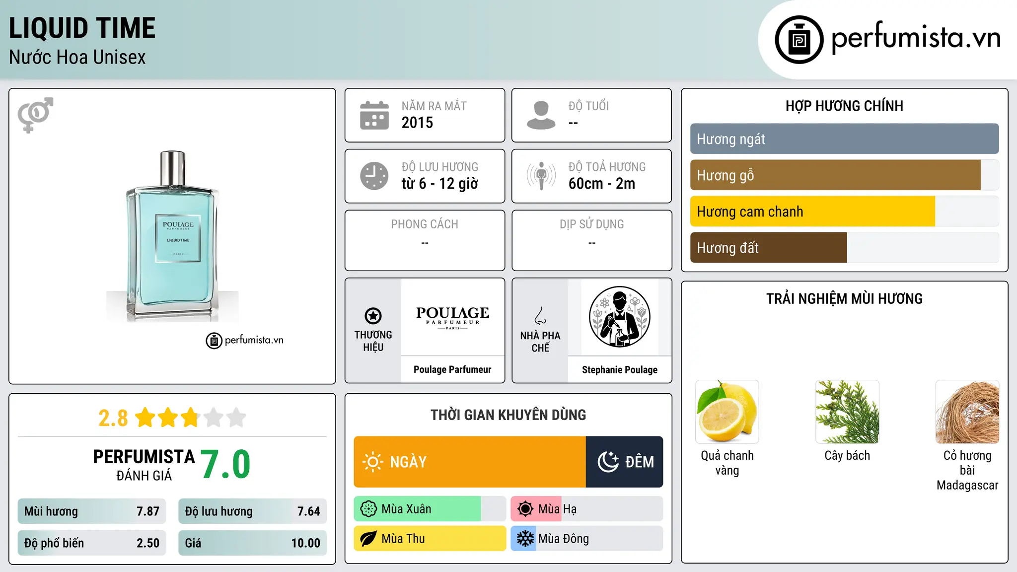Click the ĐỘ TUỔI age label
The image size is (1017, 572).
click(x=588, y=106)
